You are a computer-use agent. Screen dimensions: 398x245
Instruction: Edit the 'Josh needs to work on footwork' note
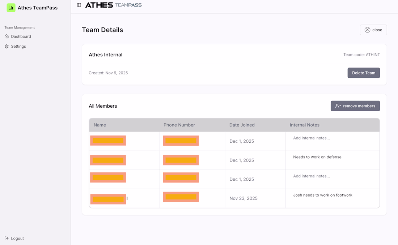(x=322, y=195)
